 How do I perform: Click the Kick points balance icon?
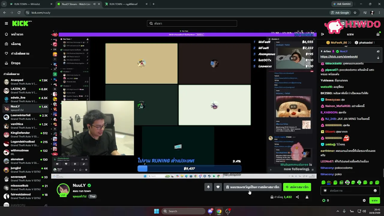(324, 200)
